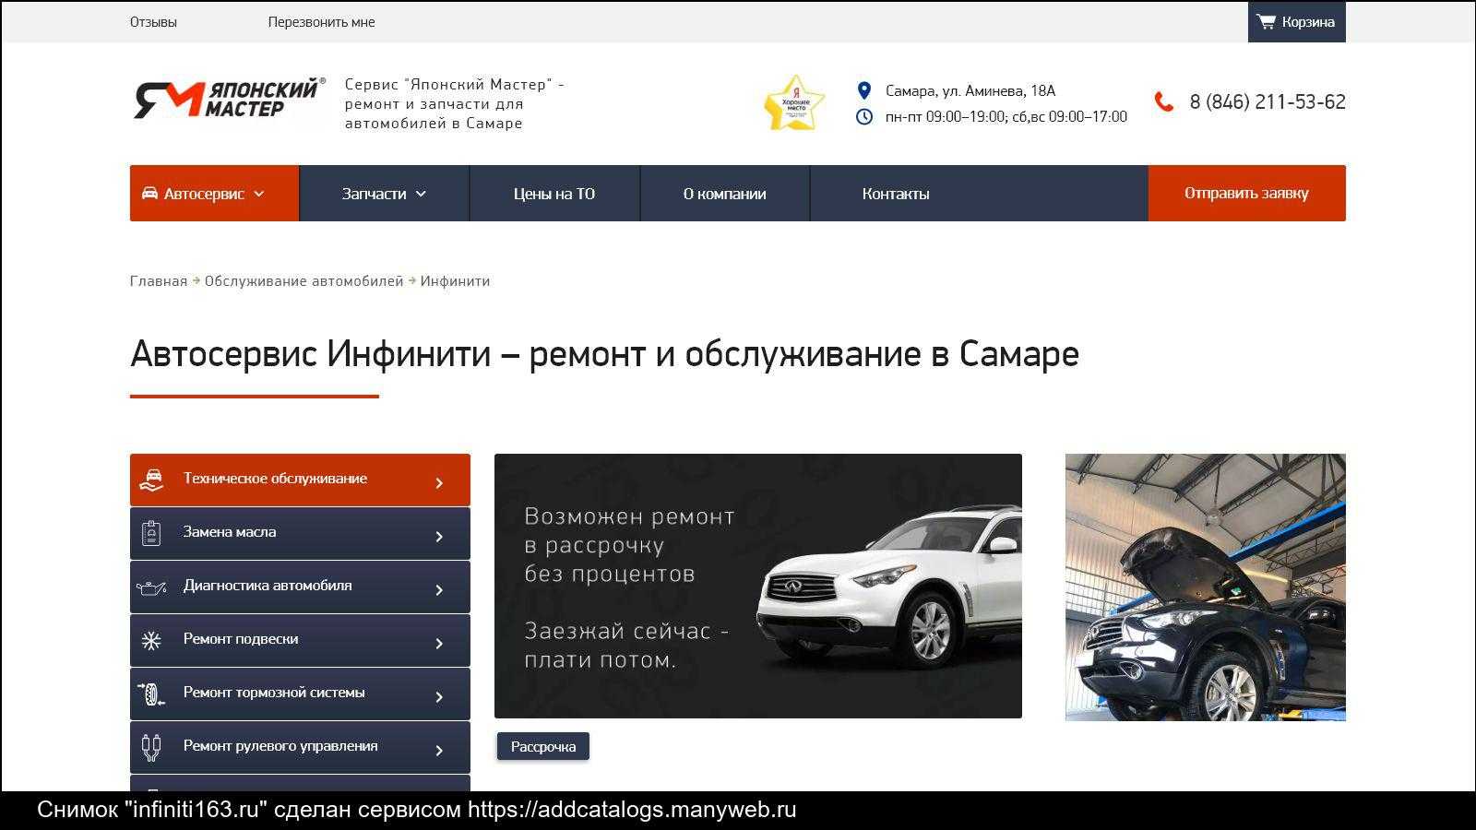The image size is (1476, 830).
Task: Call the 8 (846) 211-53-62 number
Action: (x=1268, y=101)
